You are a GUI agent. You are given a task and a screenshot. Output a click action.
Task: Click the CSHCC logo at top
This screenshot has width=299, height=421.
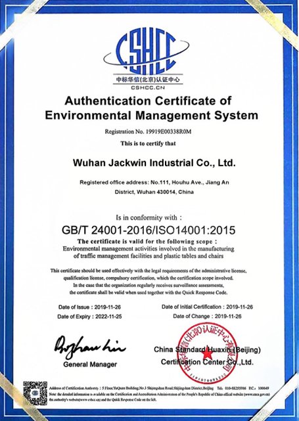[147, 51]
